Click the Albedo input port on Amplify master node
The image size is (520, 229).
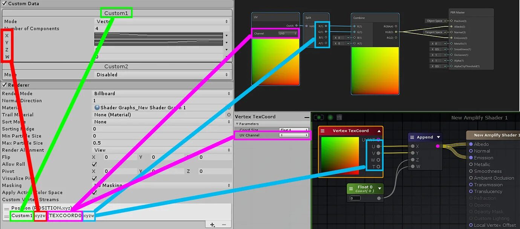pyautogui.click(x=471, y=144)
